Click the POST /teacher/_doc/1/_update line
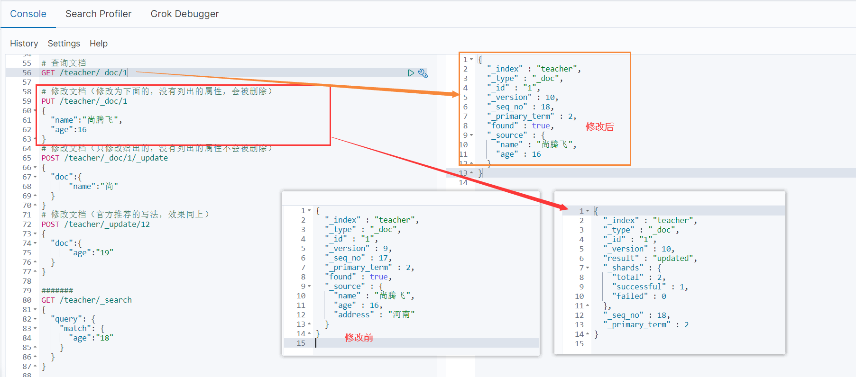 coord(104,158)
